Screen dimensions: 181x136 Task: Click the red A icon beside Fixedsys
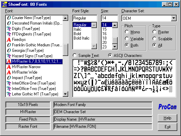click(9, 40)
